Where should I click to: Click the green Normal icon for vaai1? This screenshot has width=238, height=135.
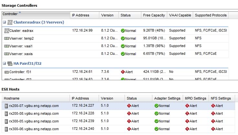pos(123,46)
